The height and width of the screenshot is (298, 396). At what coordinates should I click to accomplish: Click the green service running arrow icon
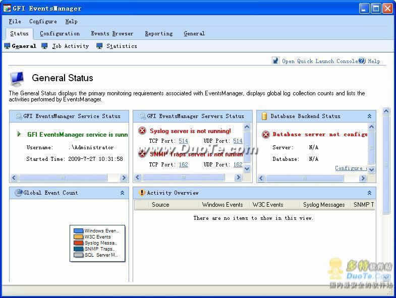click(x=19, y=134)
